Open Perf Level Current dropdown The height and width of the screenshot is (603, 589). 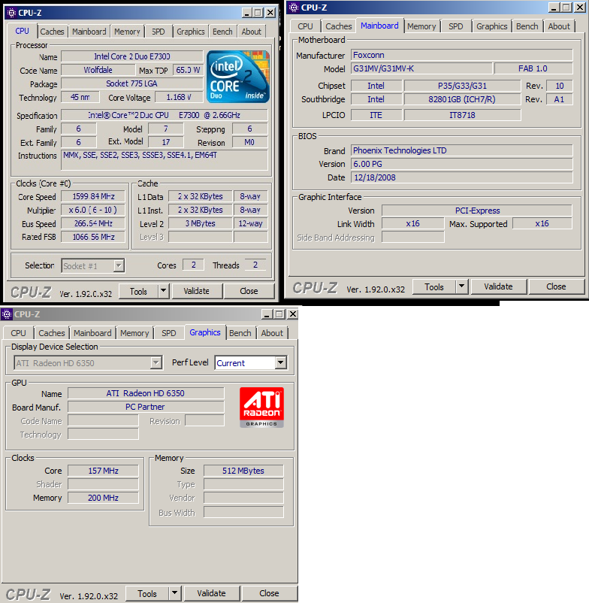point(281,362)
